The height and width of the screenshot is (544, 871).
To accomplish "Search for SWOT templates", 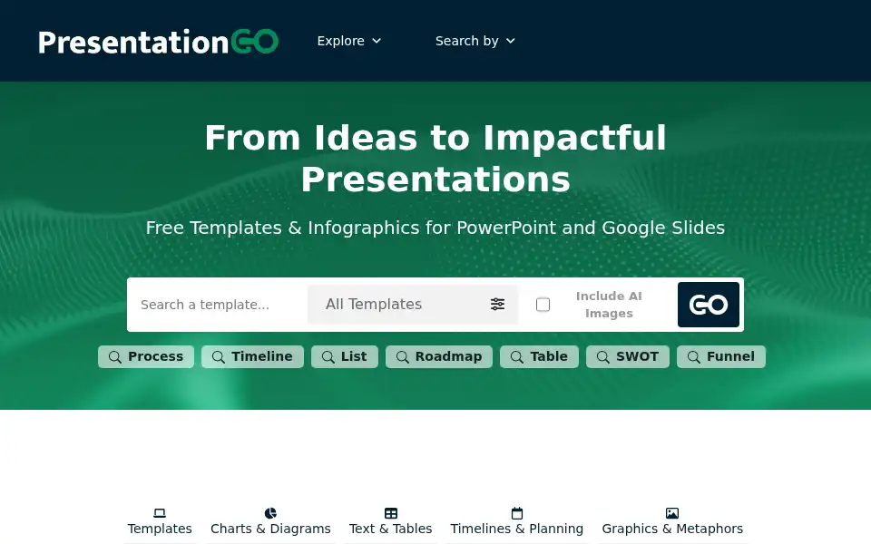I will pos(628,356).
